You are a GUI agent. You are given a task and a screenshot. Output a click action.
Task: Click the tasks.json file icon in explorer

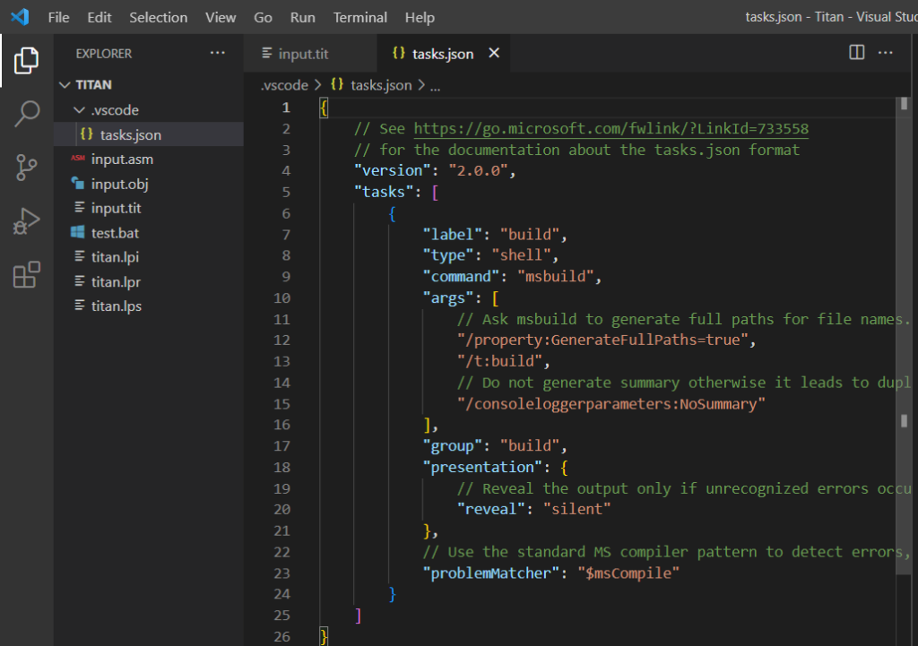coord(87,134)
